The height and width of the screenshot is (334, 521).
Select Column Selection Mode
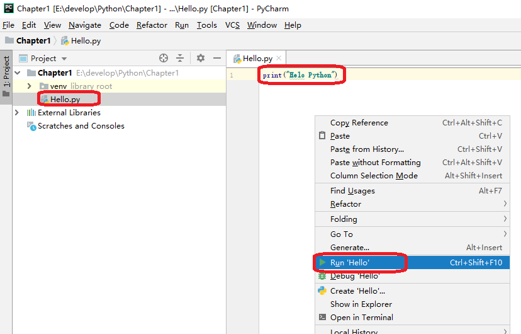(412, 176)
